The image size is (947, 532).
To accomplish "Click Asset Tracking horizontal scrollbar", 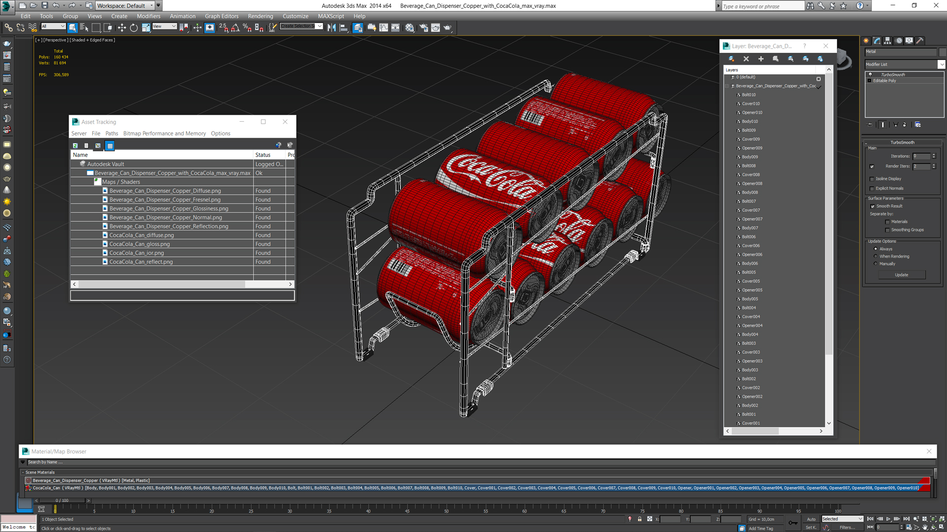I will pyautogui.click(x=162, y=284).
